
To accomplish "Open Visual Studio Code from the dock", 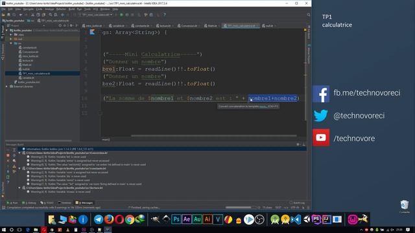I will click(x=296, y=219).
